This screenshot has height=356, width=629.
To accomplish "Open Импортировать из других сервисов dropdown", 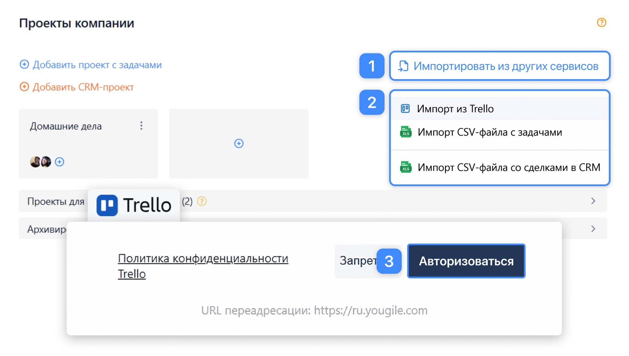I will click(499, 66).
